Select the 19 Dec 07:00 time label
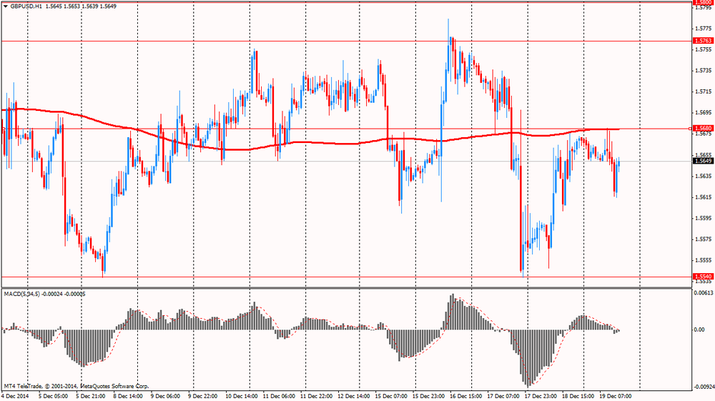715x401 pixels. tap(614, 395)
